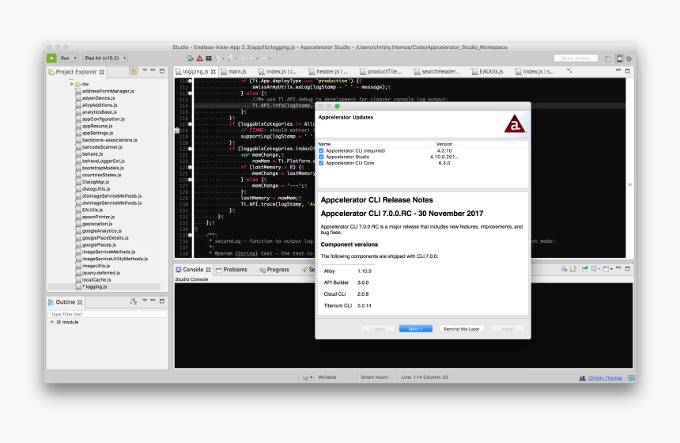Switch to the main.js editor tab

coord(238,72)
